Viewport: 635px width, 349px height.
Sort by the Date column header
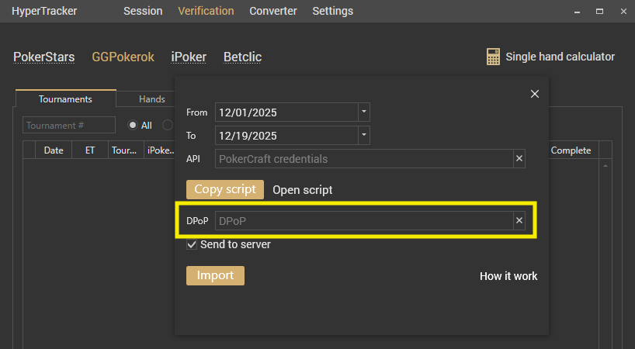click(54, 150)
